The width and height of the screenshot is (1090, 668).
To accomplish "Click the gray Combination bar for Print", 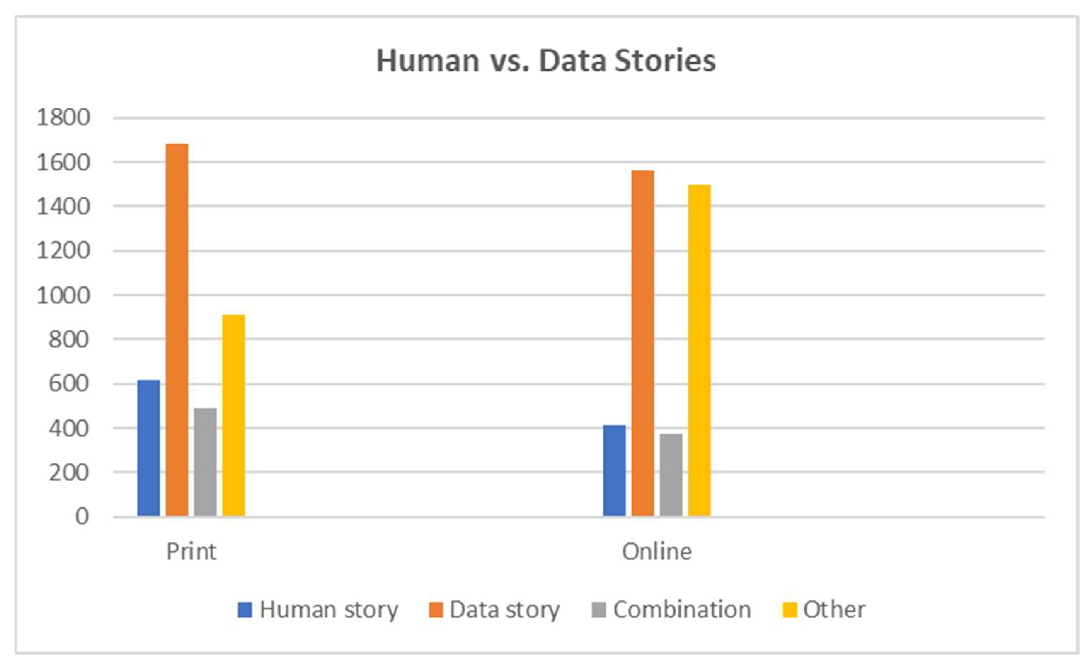I will (205, 461).
